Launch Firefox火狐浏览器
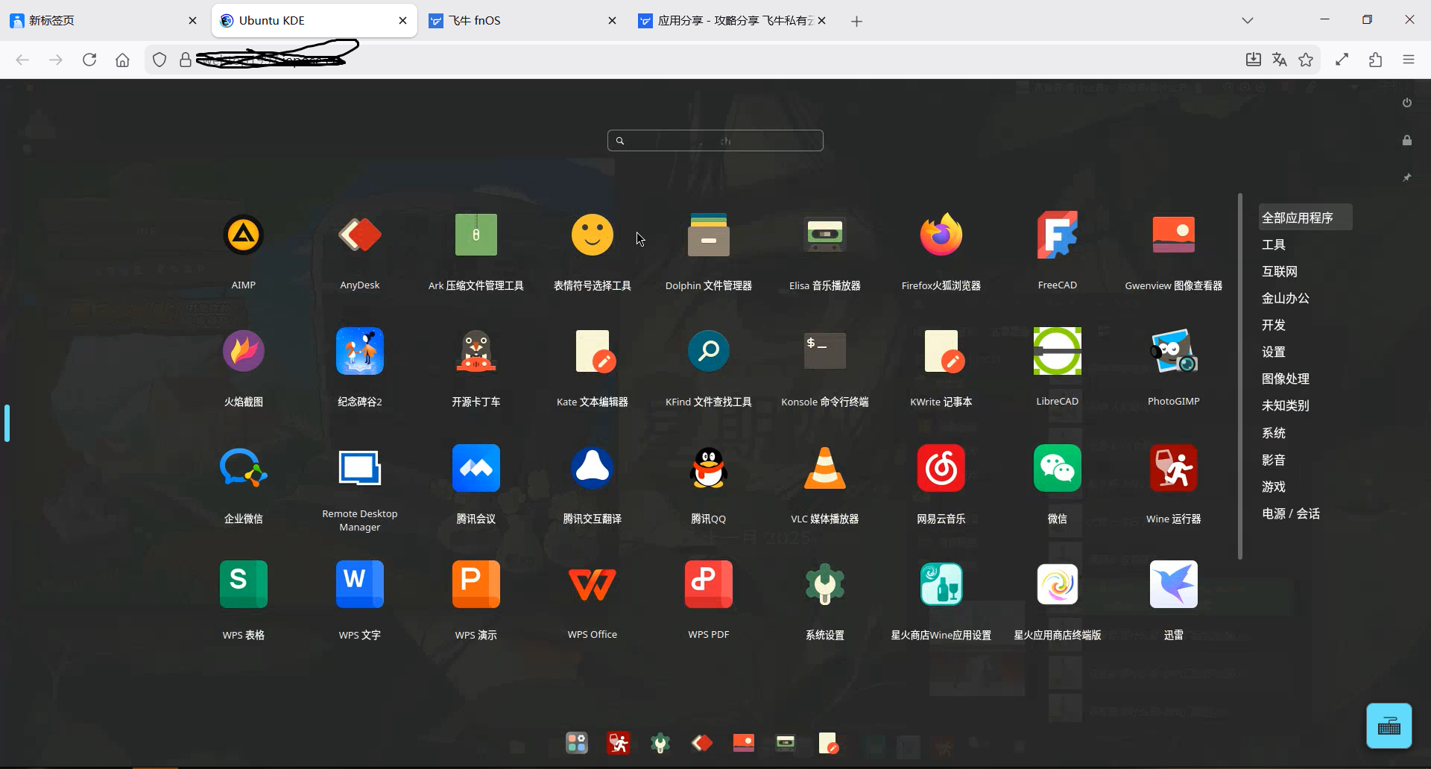1431x769 pixels. 941,235
